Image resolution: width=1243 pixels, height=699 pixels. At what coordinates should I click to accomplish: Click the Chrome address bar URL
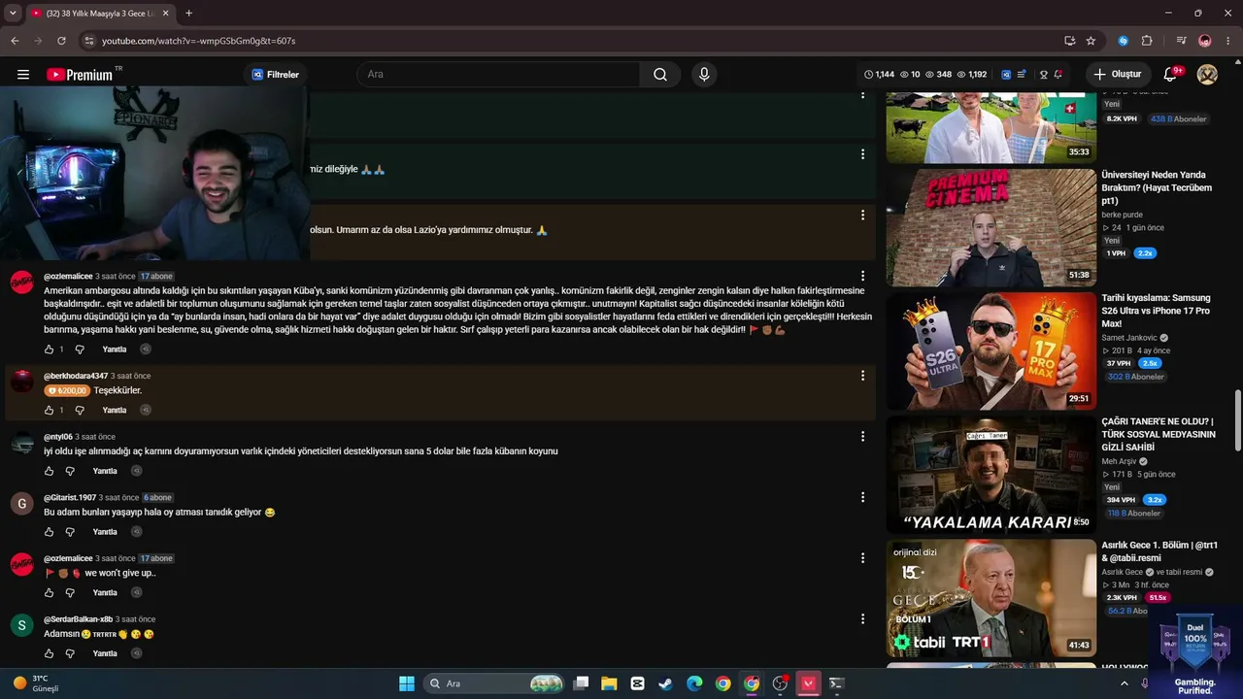(x=199, y=41)
